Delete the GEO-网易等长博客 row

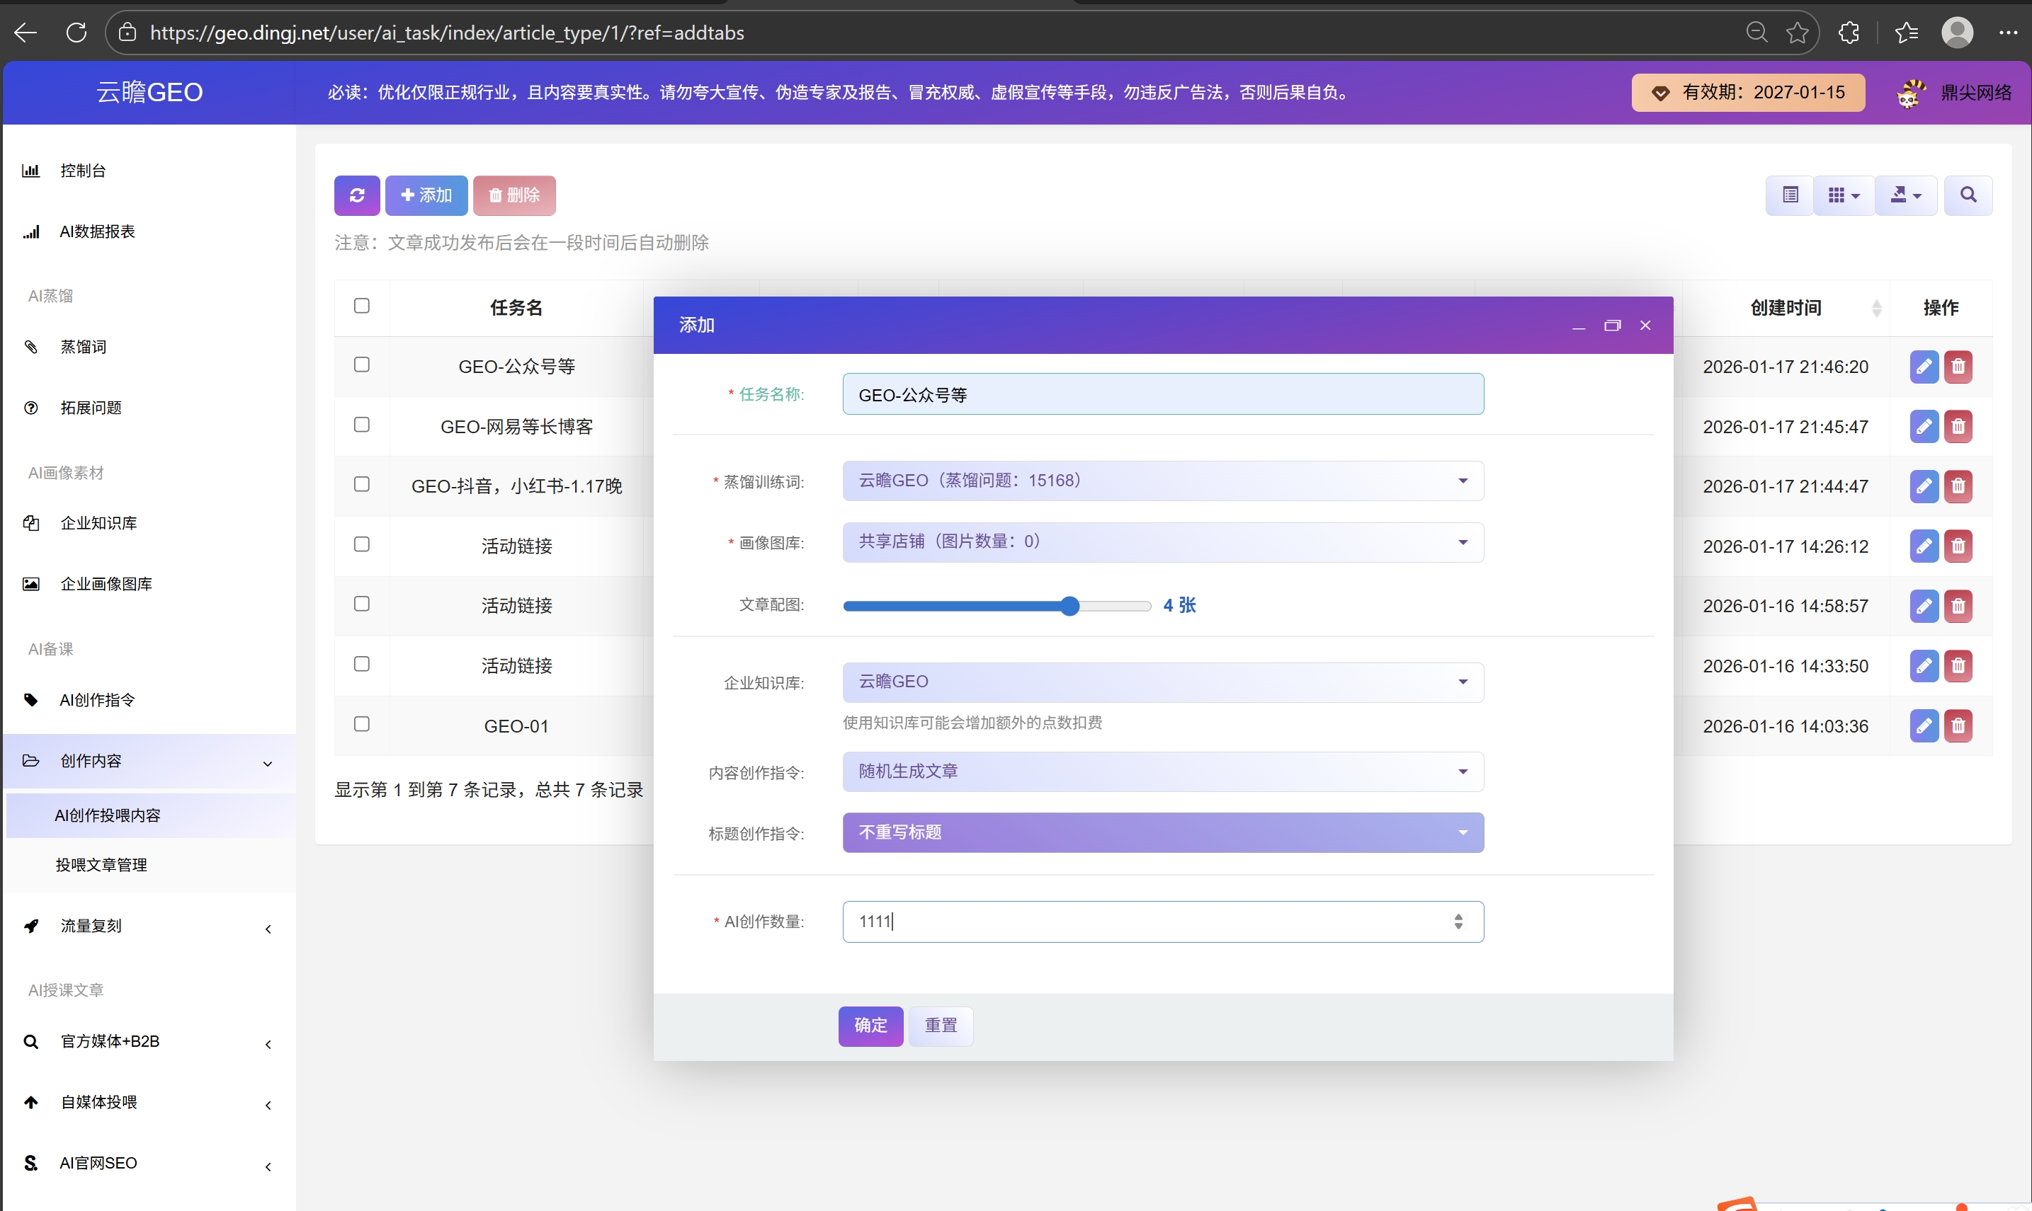tap(1958, 426)
